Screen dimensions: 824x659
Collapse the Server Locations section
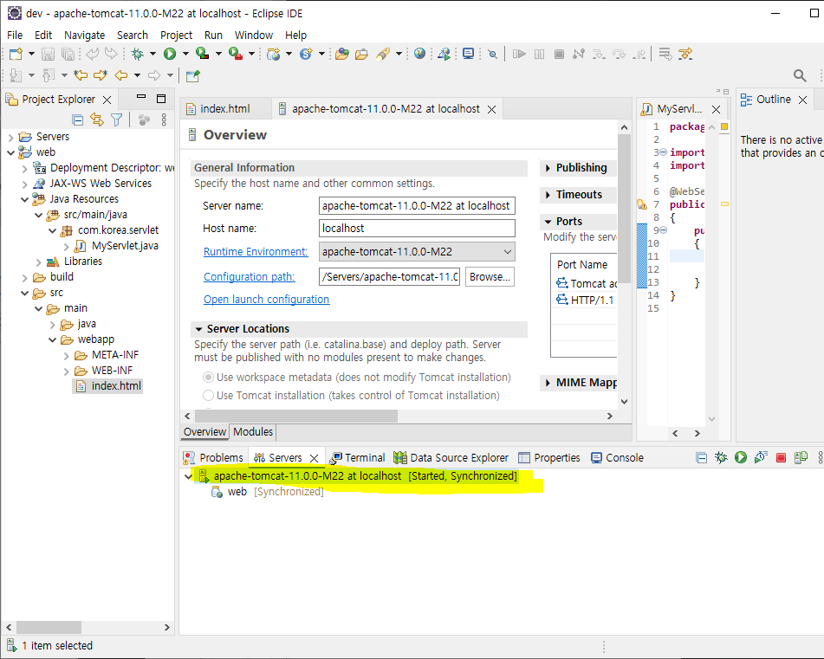pos(198,329)
